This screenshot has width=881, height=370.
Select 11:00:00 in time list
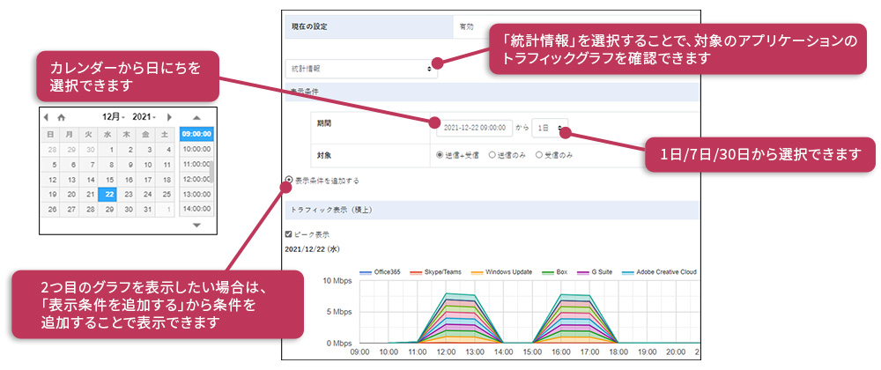coord(196,164)
